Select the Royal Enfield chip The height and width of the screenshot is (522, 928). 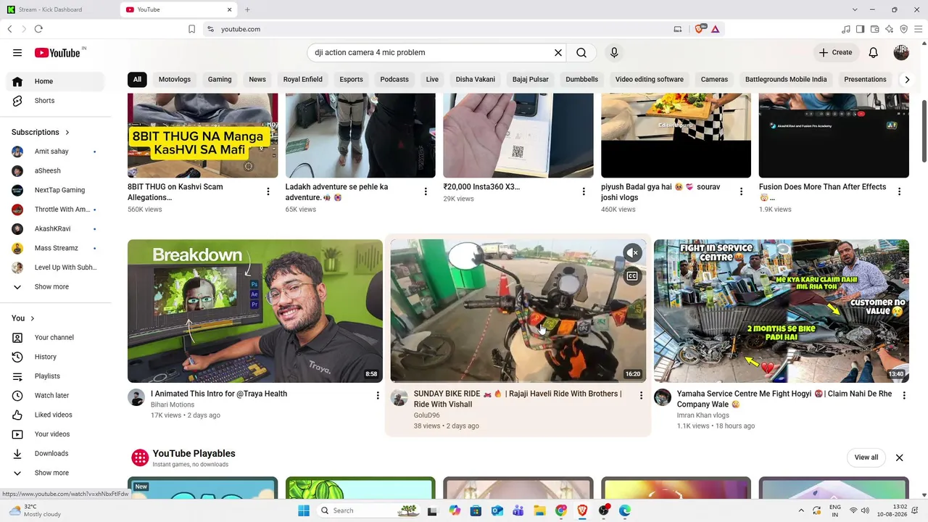point(303,80)
